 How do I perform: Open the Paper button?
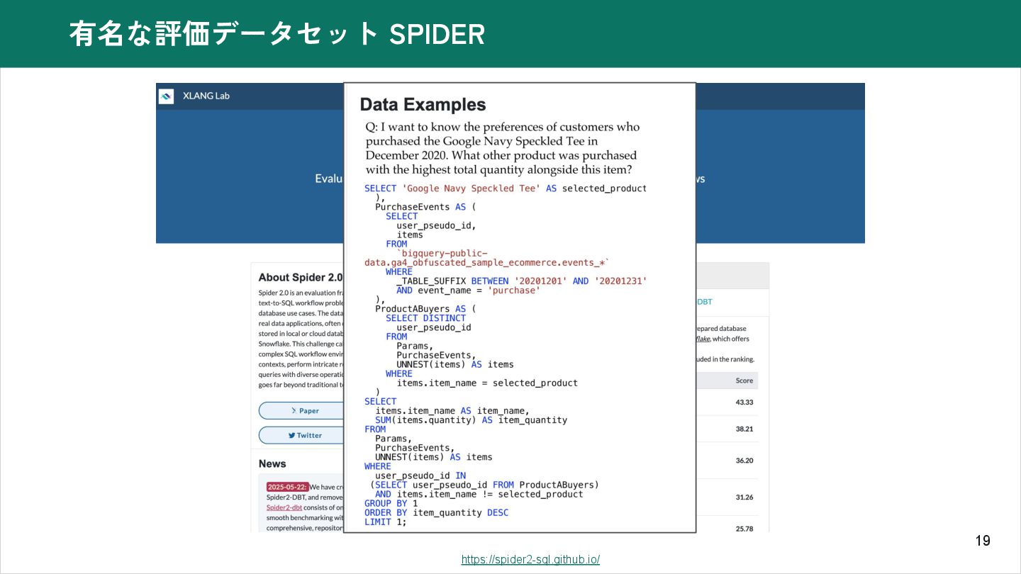301,410
